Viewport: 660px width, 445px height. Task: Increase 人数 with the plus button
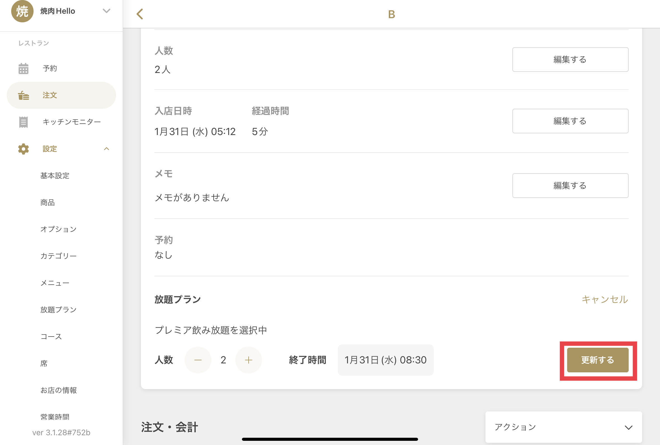click(248, 360)
